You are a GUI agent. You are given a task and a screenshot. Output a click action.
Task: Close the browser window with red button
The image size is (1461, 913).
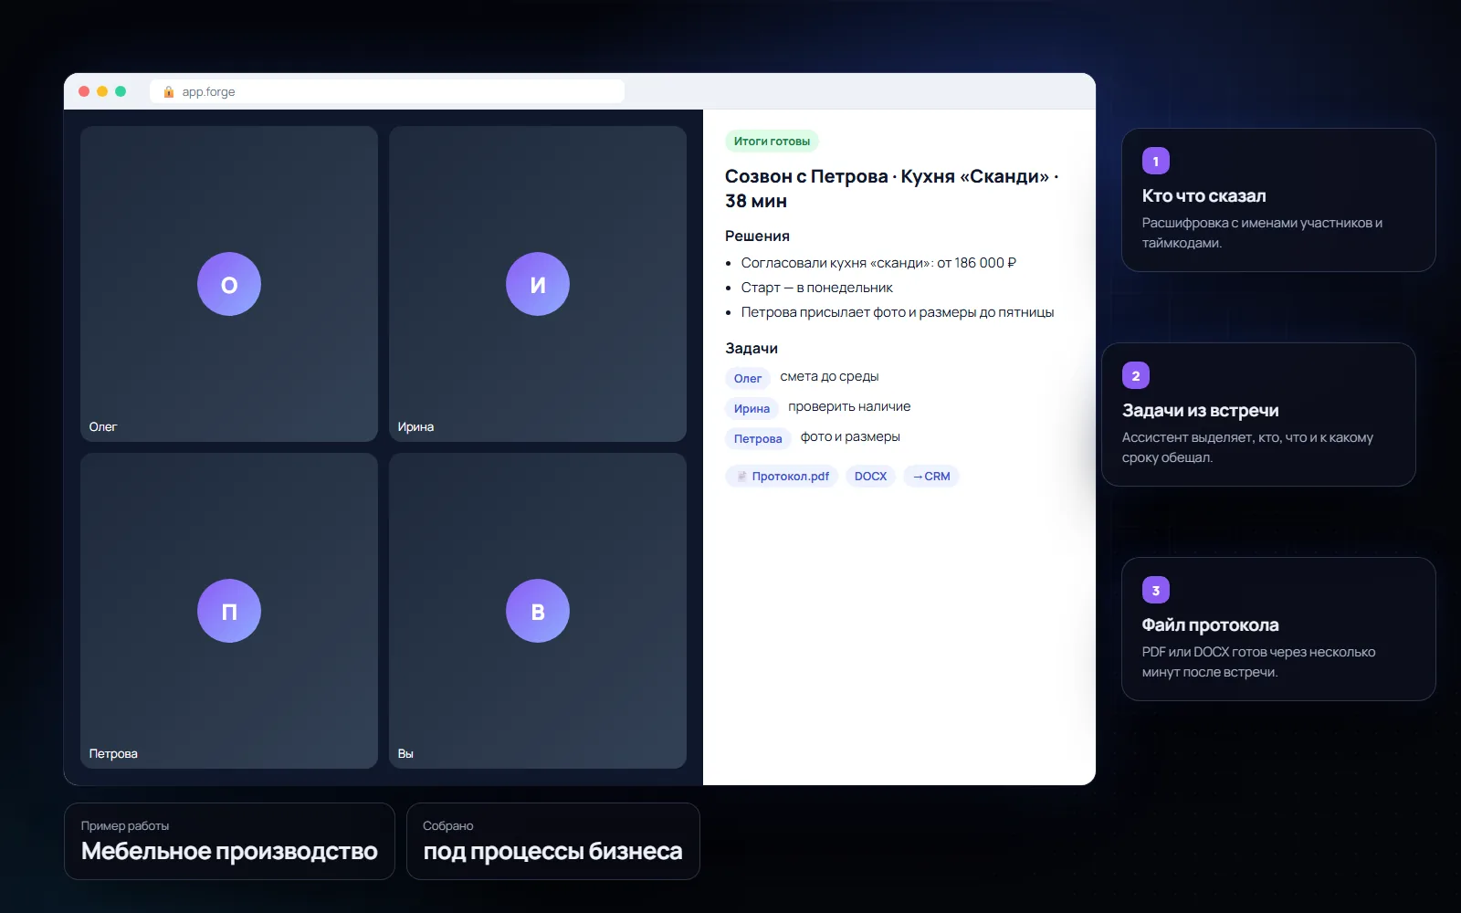pyautogui.click(x=84, y=91)
